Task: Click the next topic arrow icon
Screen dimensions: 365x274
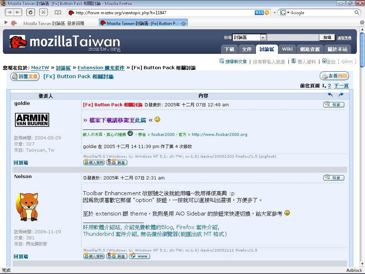Action: click(x=341, y=95)
